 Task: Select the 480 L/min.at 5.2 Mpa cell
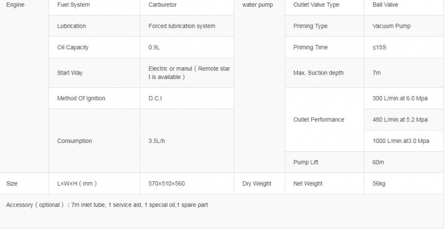coord(404,120)
